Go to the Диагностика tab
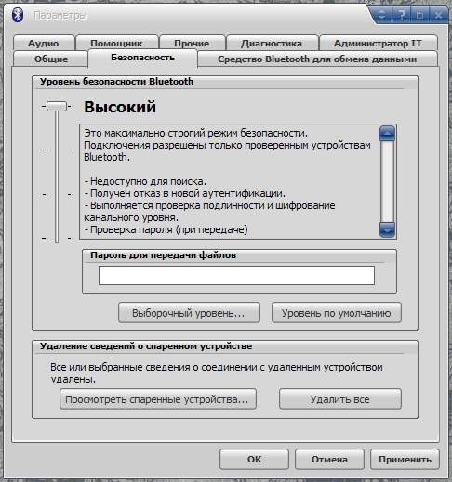Screen dimensions: 452x482 [272, 43]
